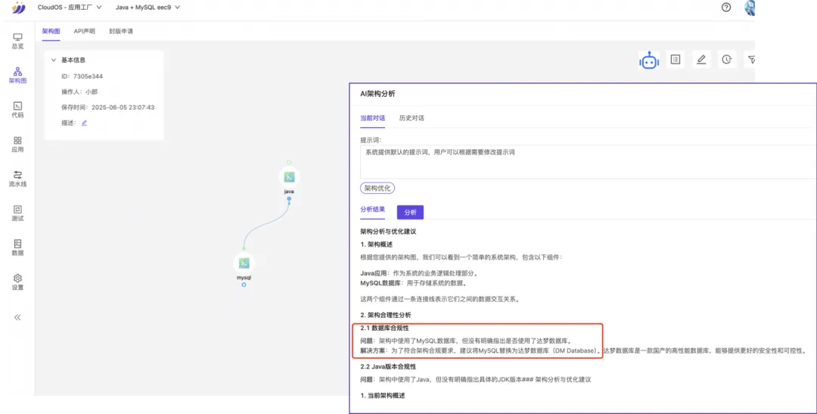This screenshot has width=817, height=414.
Task: Click into the 提示词 text area
Action: (x=589, y=162)
